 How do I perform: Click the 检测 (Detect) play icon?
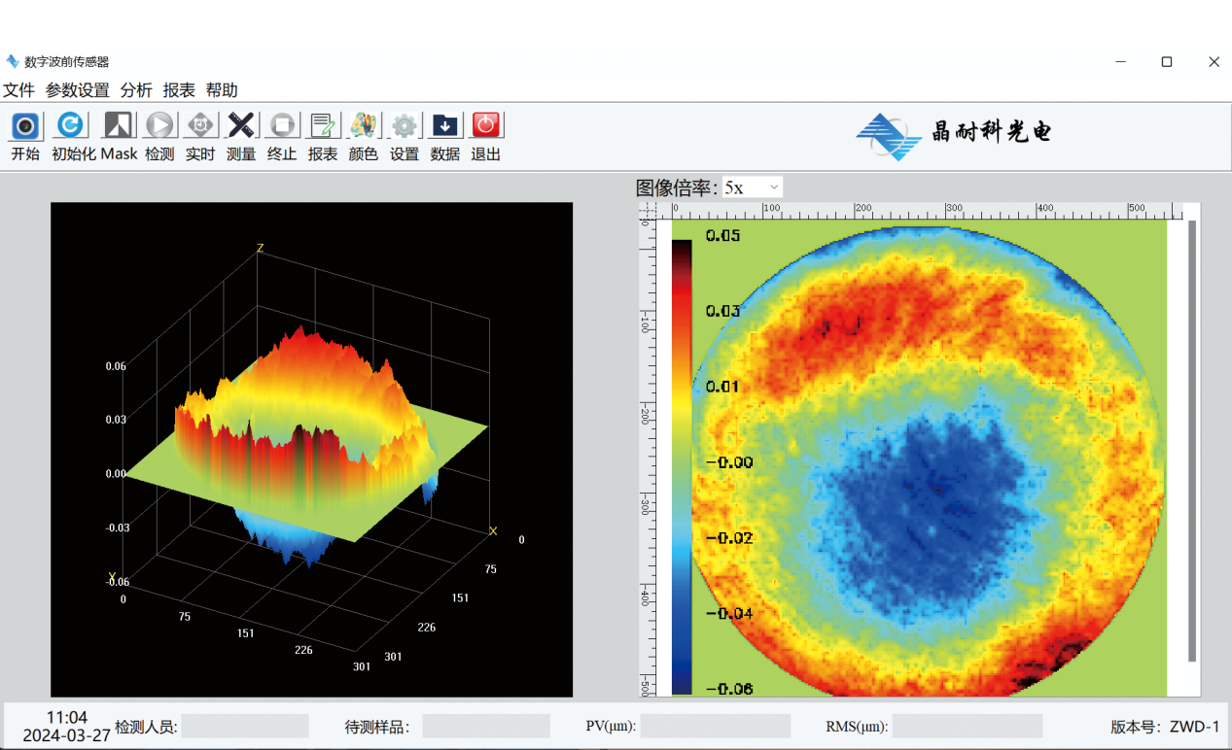(159, 125)
